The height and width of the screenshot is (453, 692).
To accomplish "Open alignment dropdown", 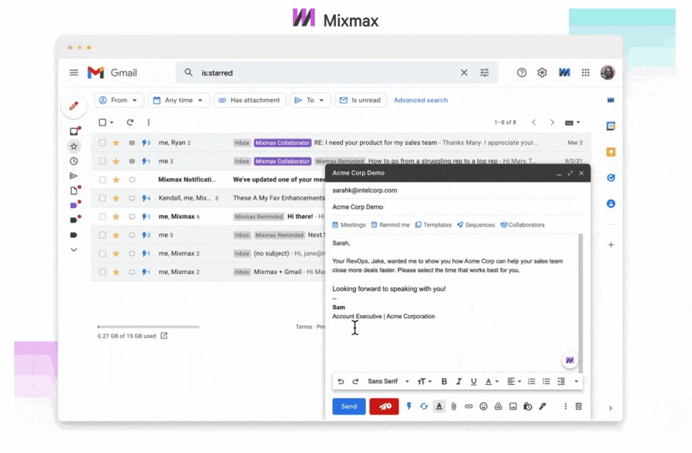I will click(514, 381).
